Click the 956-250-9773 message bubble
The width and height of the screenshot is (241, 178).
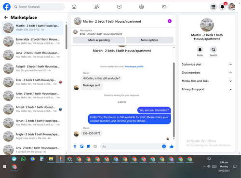tap(92, 133)
